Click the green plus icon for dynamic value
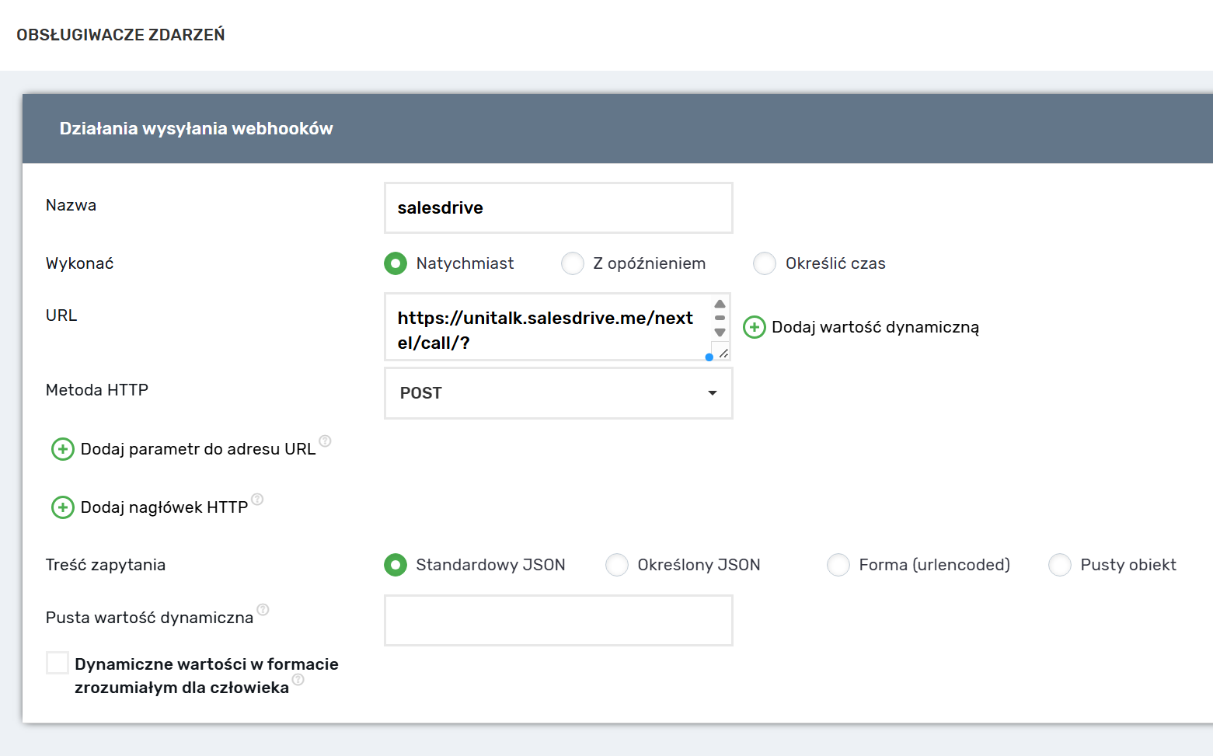Image resolution: width=1213 pixels, height=756 pixels. coord(754,327)
